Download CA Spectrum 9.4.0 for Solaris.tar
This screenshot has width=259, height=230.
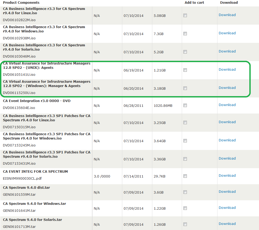pos(227,224)
